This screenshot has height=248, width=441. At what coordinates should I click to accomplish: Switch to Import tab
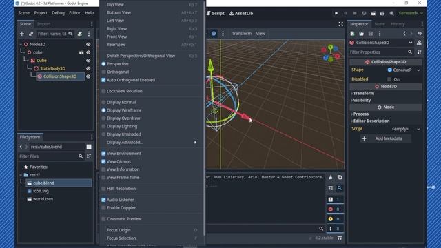(x=44, y=24)
